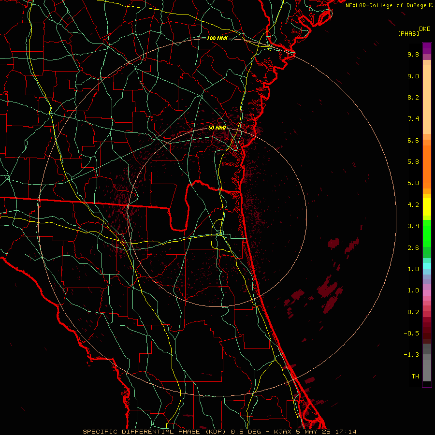The image size is (435, 435).
Task: Pick the cyan band of the color bar
Action: tap(427, 265)
